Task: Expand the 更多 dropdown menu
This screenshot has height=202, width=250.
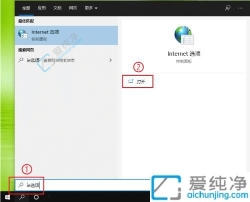Action: 91,8
